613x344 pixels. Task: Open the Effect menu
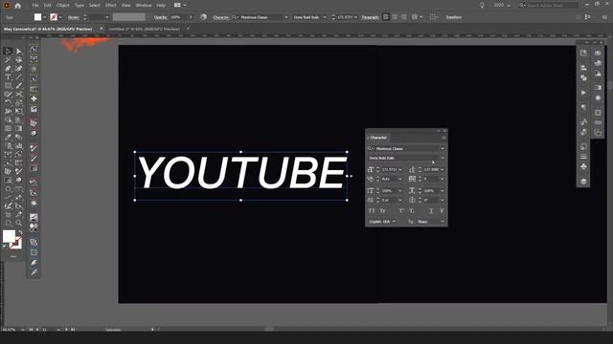(111, 6)
